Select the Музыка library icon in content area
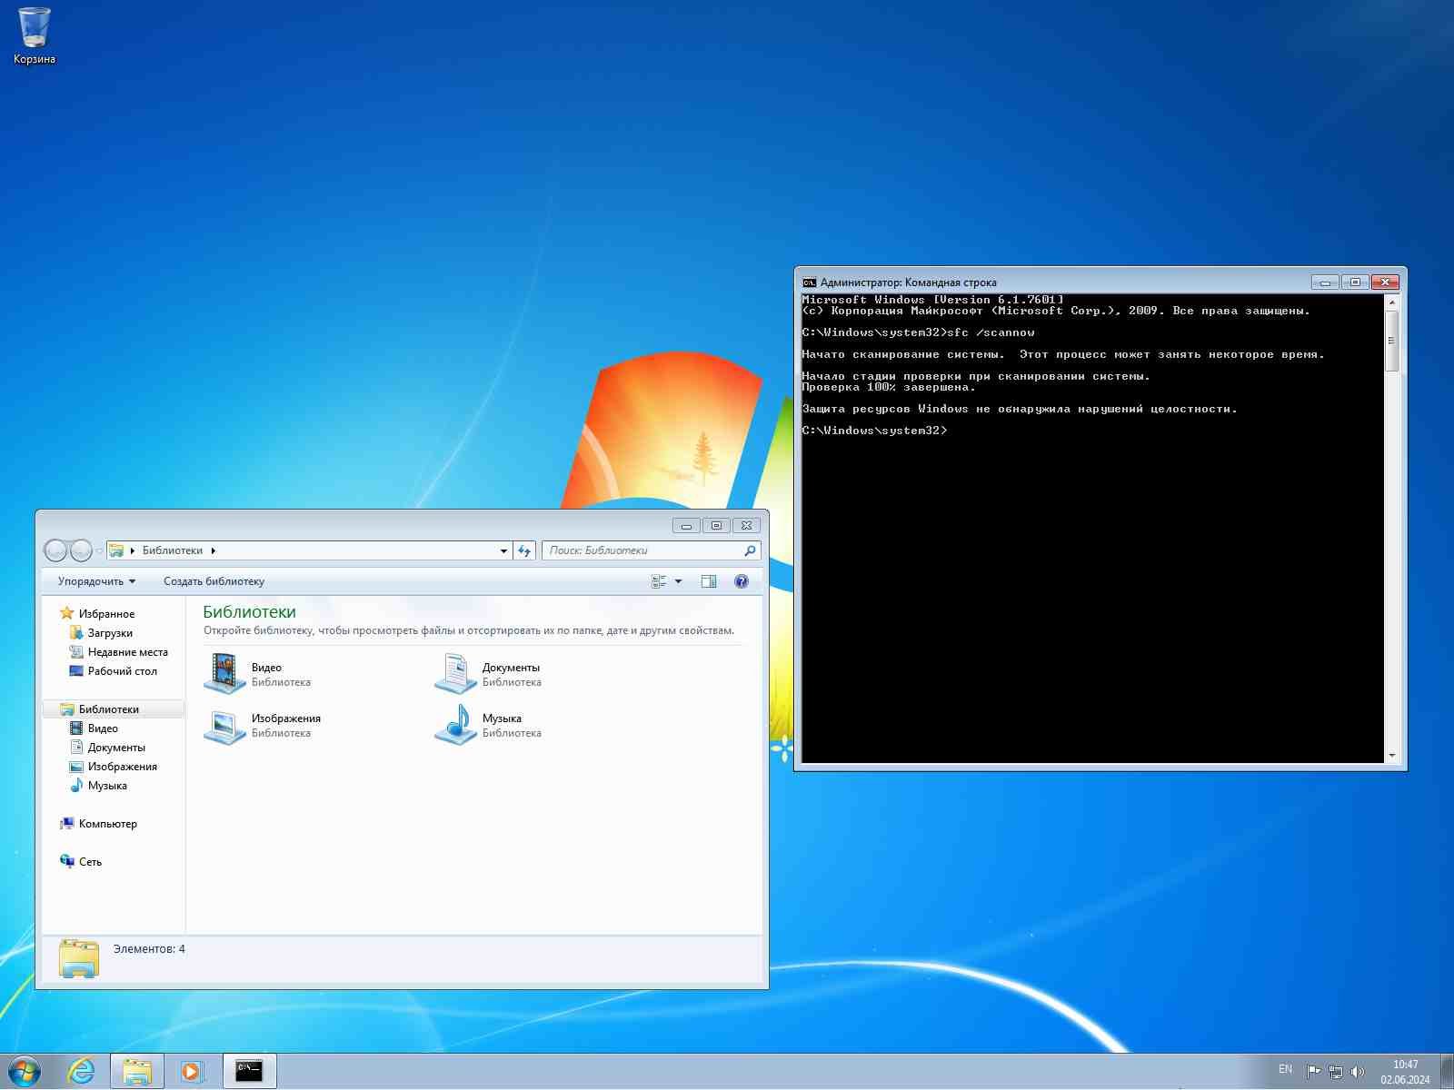1454x1090 pixels. pyautogui.click(x=454, y=725)
